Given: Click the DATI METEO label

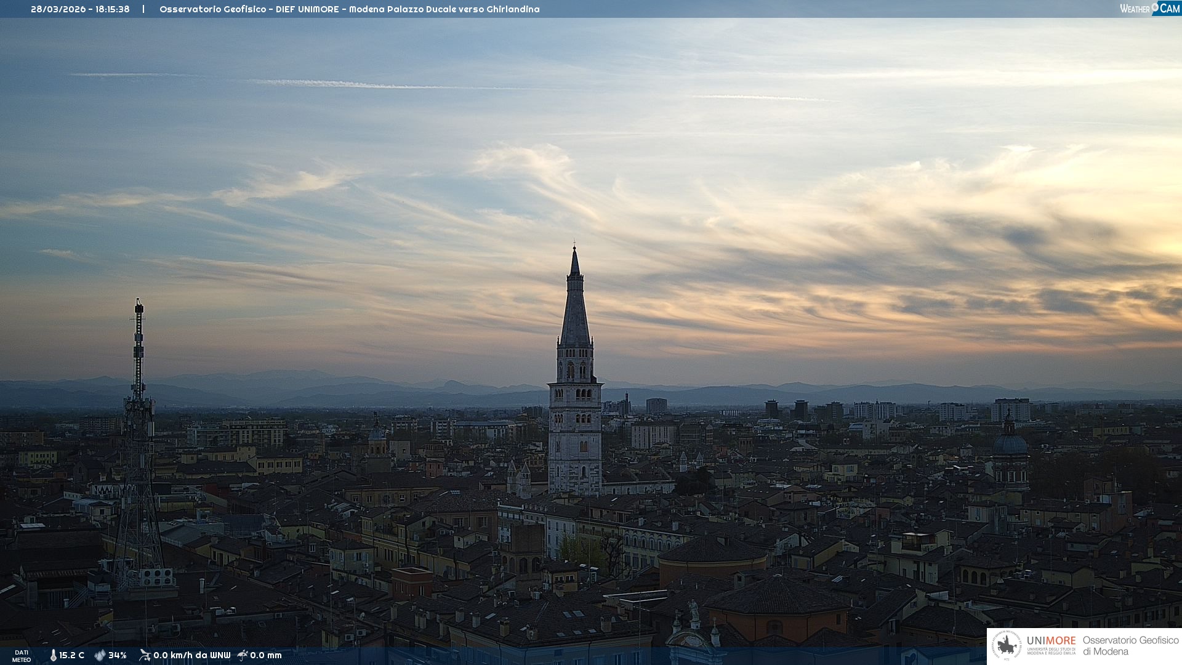Looking at the screenshot, I should [x=22, y=656].
